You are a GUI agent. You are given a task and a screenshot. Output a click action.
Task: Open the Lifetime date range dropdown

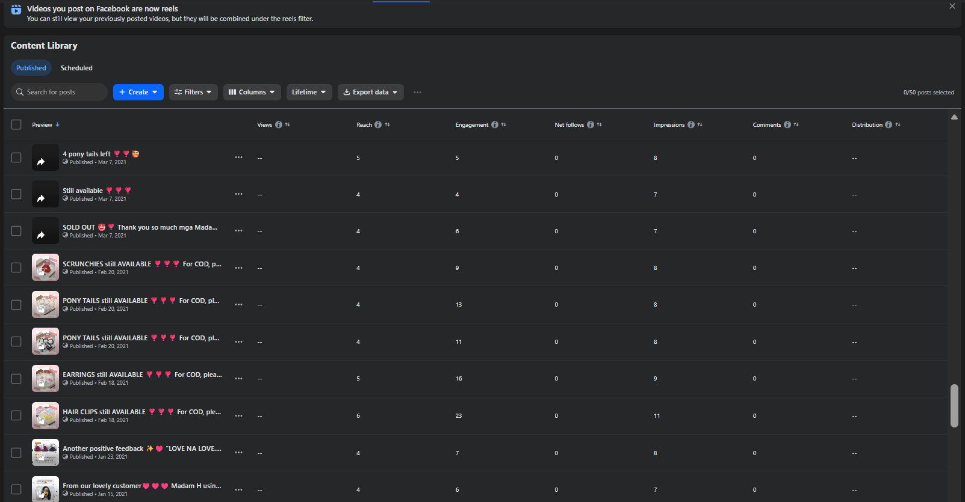pyautogui.click(x=309, y=93)
